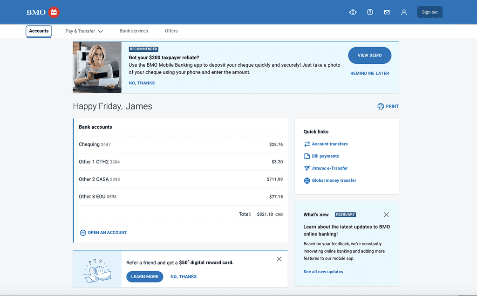Click See all new updates link
The height and width of the screenshot is (296, 477).
coord(323,272)
